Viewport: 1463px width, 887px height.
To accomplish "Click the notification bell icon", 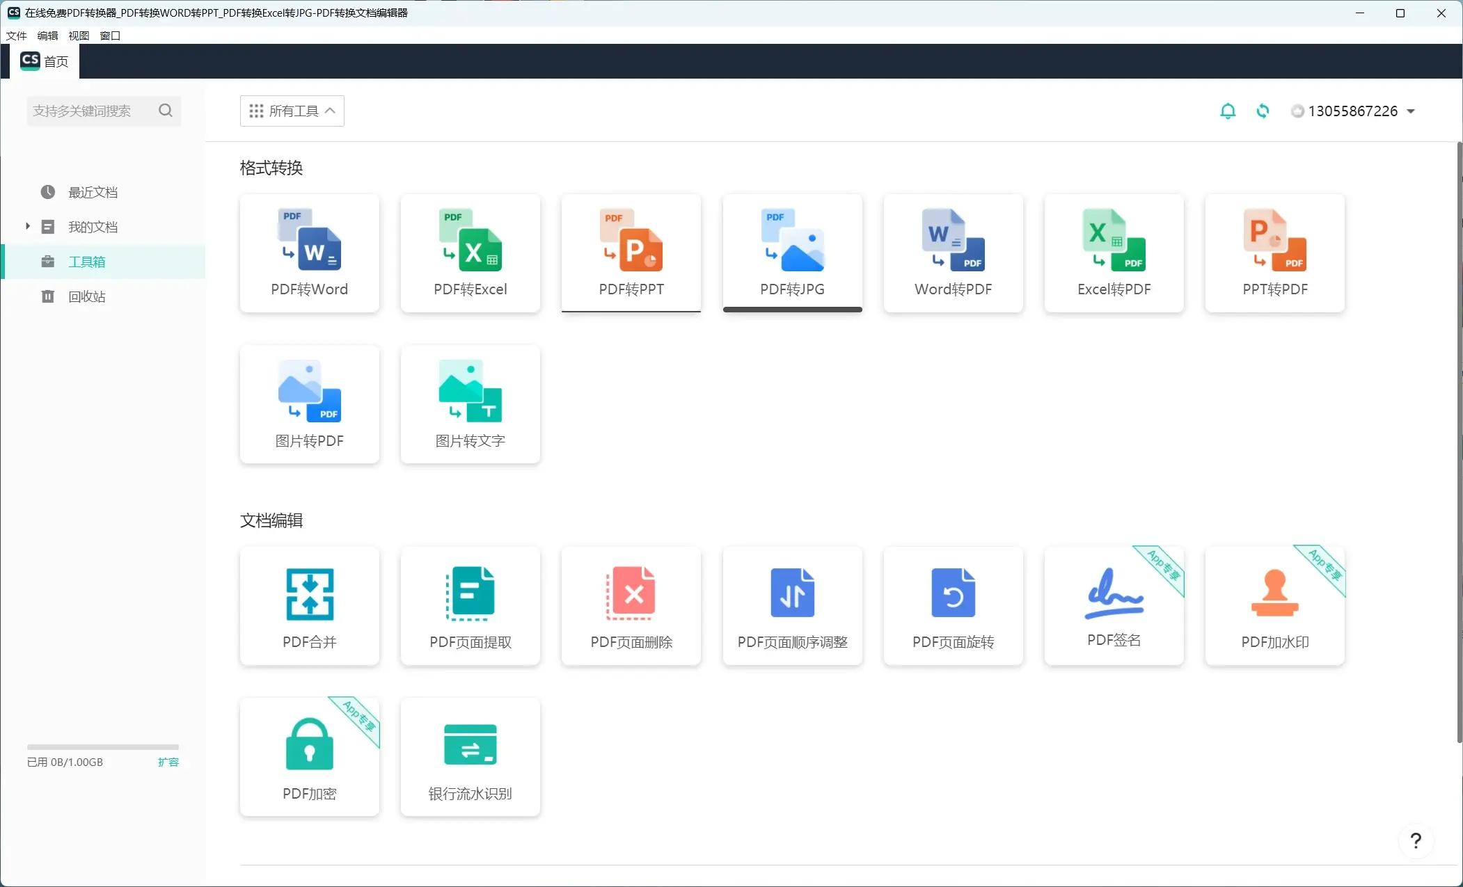I will [1228, 111].
